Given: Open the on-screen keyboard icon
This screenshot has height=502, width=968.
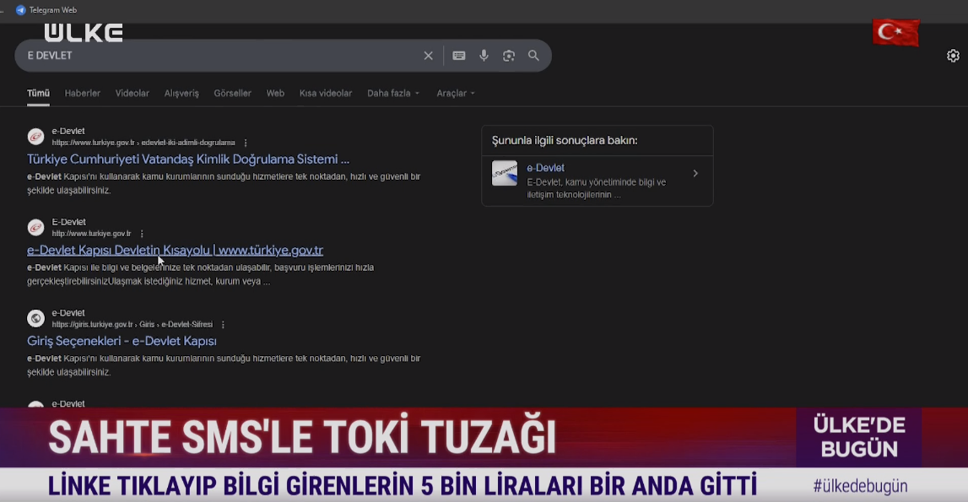Looking at the screenshot, I should coord(459,56).
